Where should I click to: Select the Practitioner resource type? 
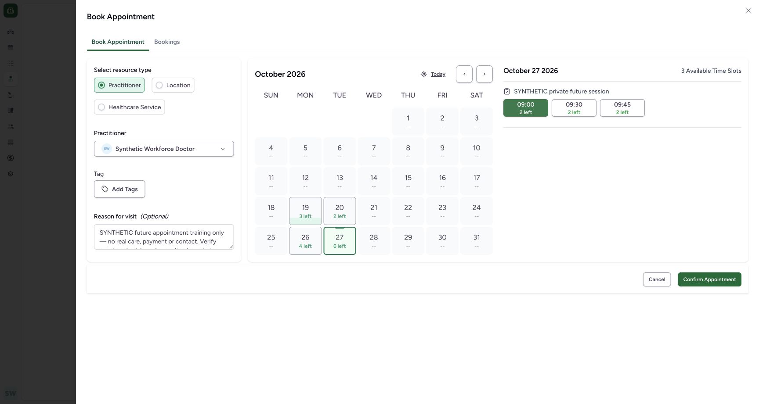[x=119, y=85]
